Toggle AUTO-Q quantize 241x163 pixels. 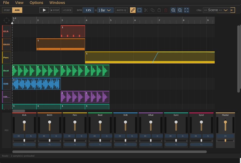121,10
